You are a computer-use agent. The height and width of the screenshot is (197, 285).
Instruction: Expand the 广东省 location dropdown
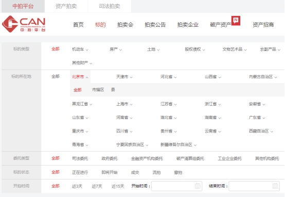257,118
